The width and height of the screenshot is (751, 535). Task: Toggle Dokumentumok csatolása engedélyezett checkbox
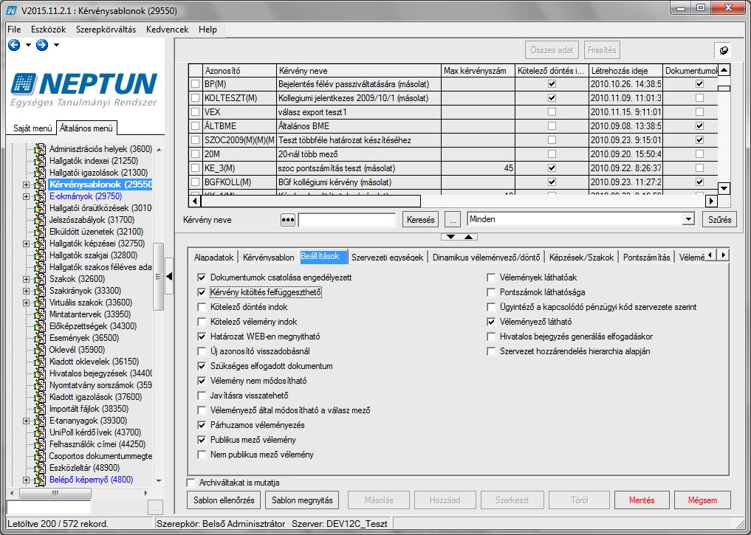pos(202,277)
